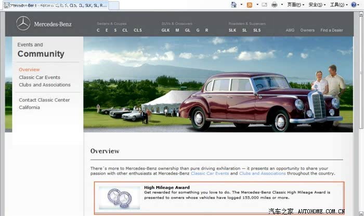Image resolution: width=364 pixels, height=216 pixels.
Task: Select the E class model
Action: (x=107, y=30)
